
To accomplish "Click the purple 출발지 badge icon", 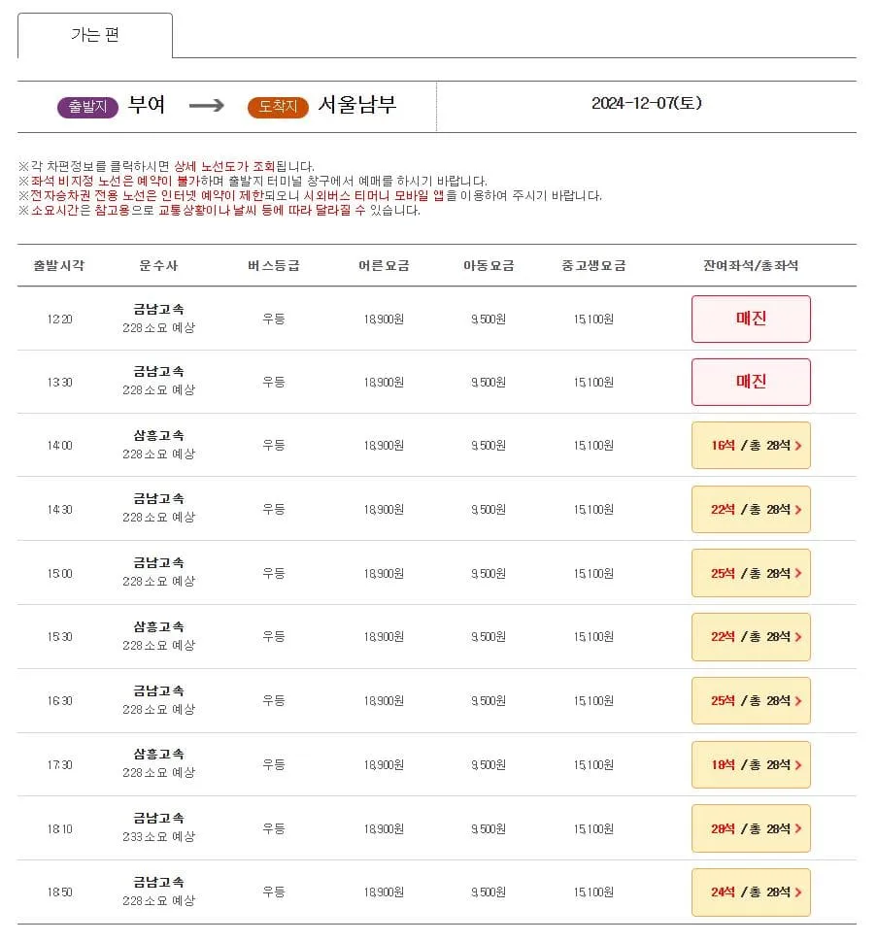I will [x=87, y=106].
